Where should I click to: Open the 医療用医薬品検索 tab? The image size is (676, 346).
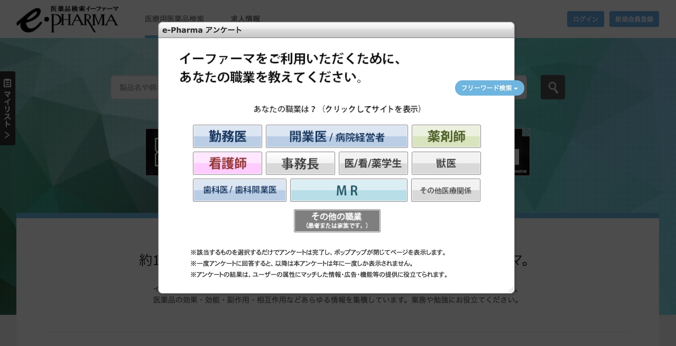point(174,19)
